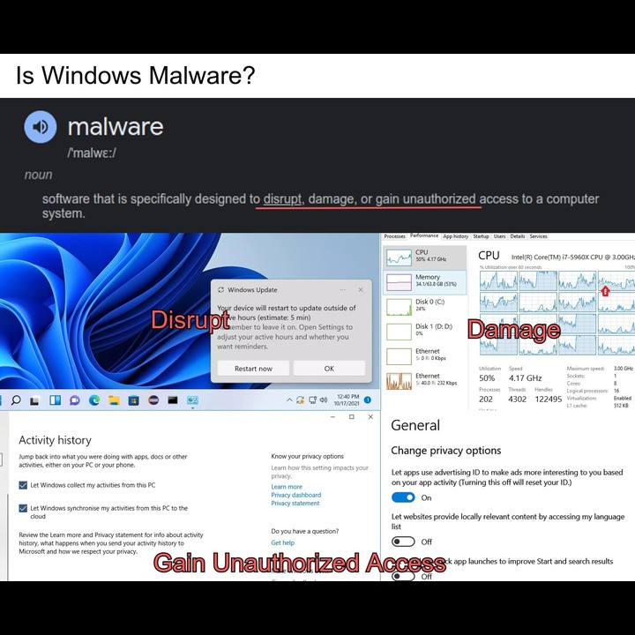The height and width of the screenshot is (635, 635).
Task: Turn off the advertising ID switch
Action: pos(403,497)
